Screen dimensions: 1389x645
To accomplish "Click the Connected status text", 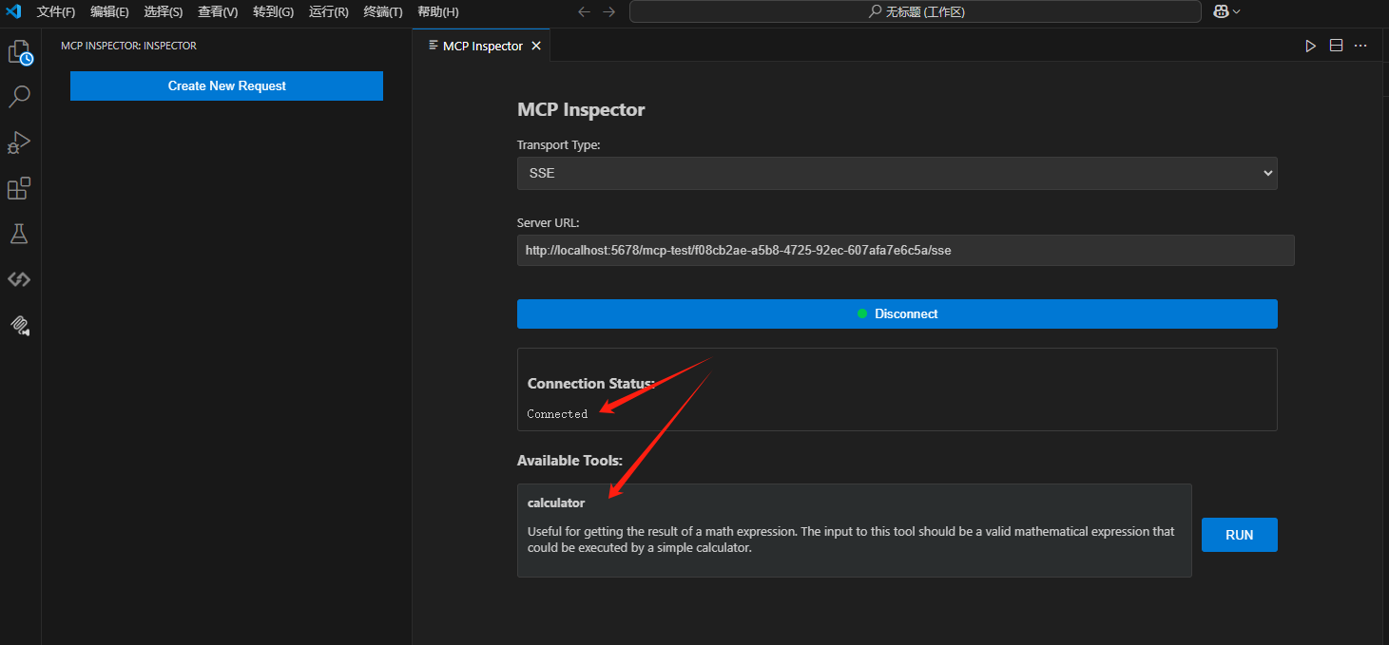I will [557, 414].
